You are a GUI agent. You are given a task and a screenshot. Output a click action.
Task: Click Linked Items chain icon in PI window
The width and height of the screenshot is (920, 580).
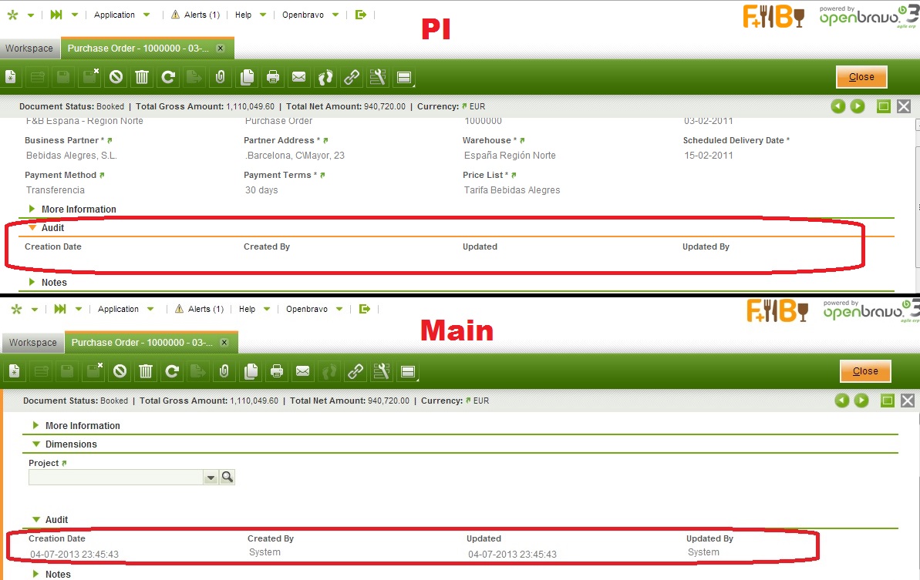pos(352,77)
